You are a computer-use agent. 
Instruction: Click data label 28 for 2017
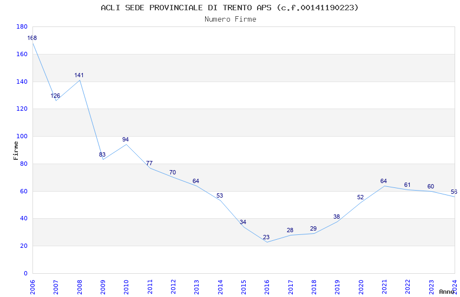tap(290, 230)
